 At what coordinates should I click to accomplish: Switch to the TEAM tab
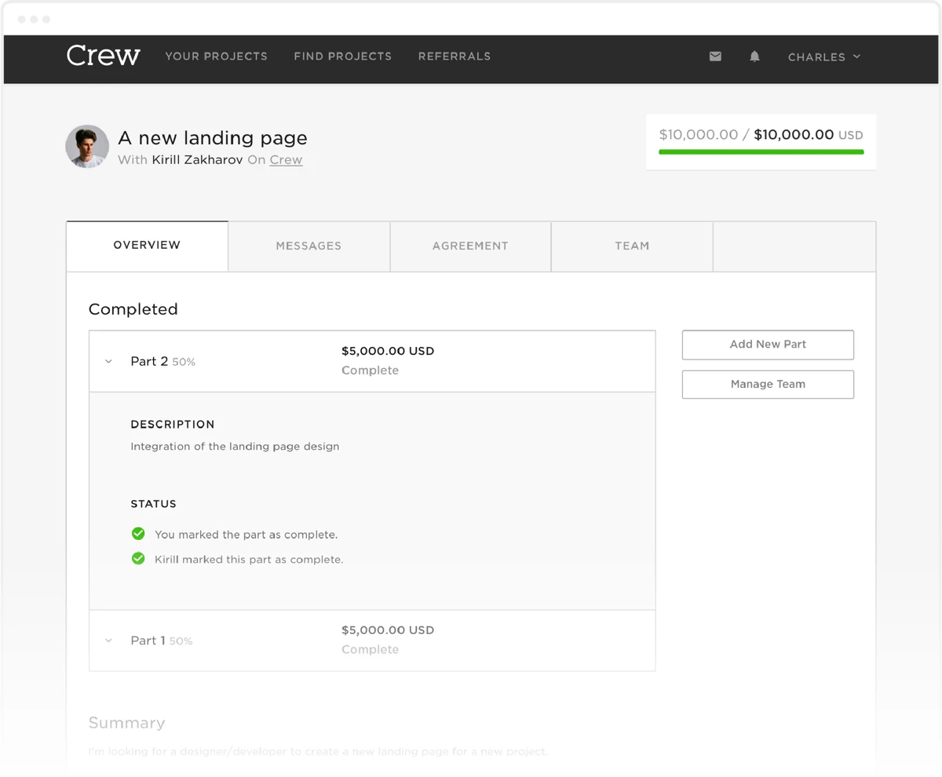[632, 246]
